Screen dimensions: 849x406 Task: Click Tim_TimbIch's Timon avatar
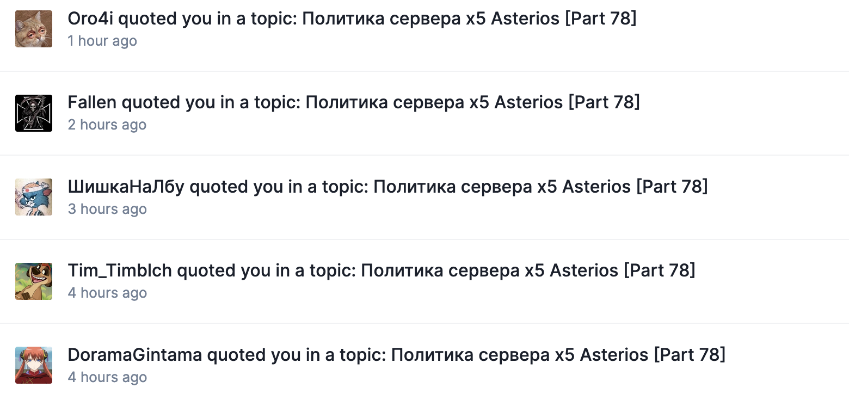34,281
